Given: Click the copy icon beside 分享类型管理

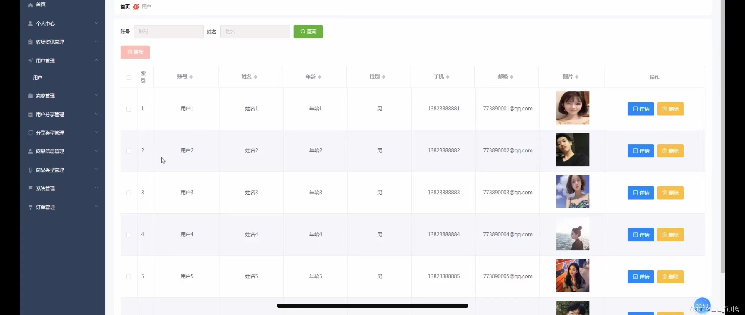Looking at the screenshot, I should [30, 133].
